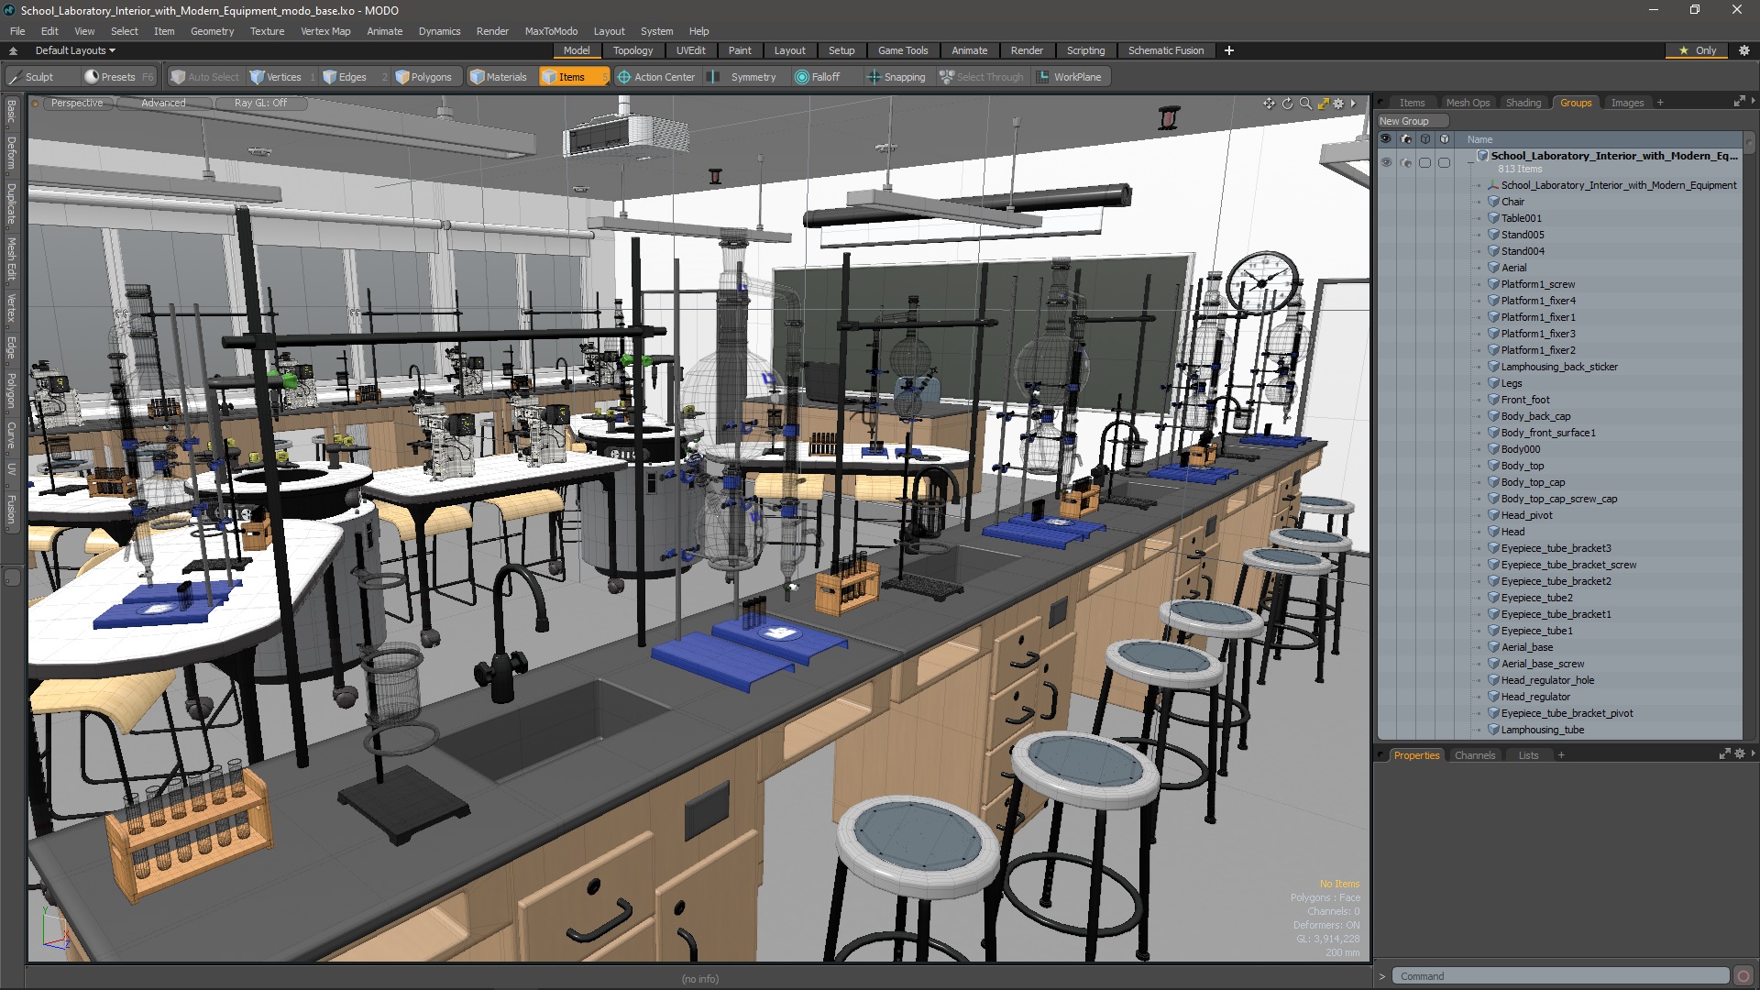
Task: Open the Texture menu
Action: [267, 31]
